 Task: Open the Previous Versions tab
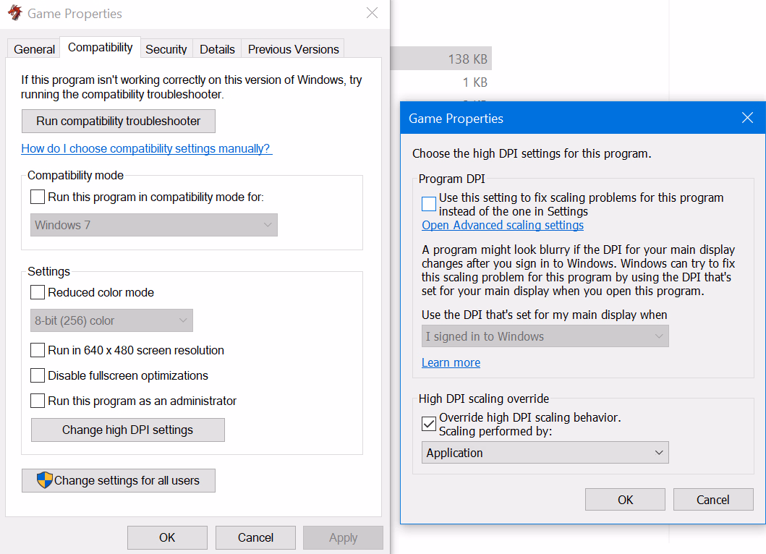point(293,49)
